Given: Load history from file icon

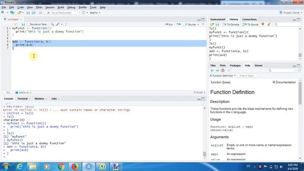Looking at the screenshot, I should [212, 24].
